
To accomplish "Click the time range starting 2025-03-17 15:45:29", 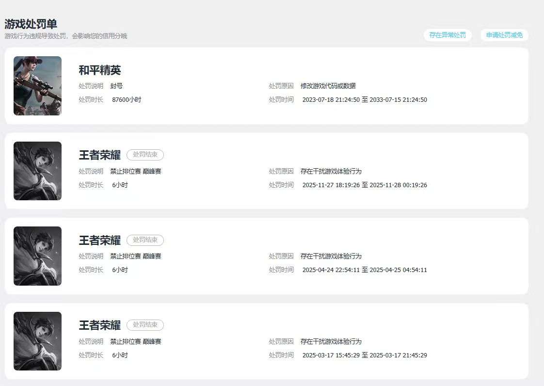I will 365,355.
